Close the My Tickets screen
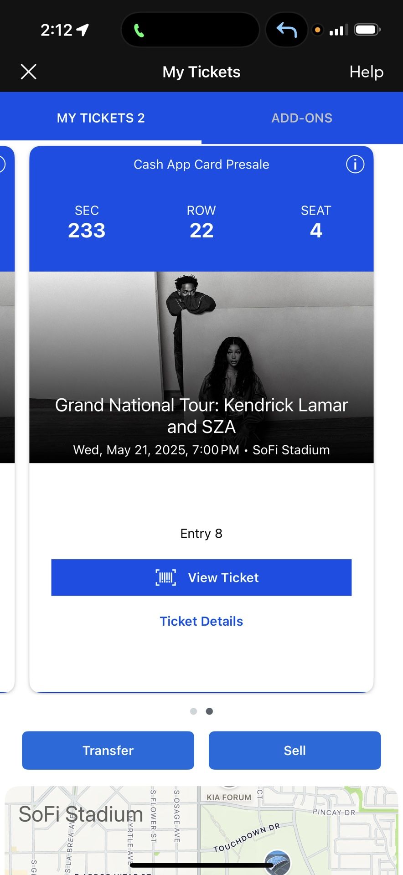403x875 pixels. (x=29, y=72)
